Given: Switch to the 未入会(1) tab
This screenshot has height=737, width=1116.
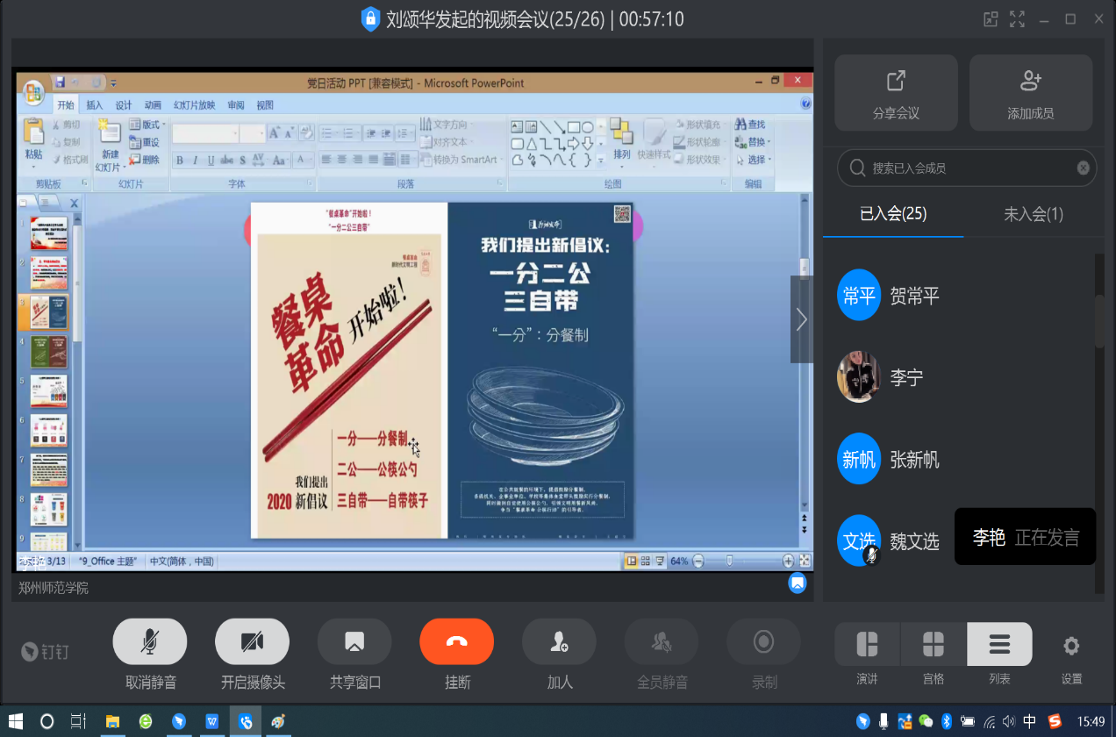Looking at the screenshot, I should point(1033,214).
